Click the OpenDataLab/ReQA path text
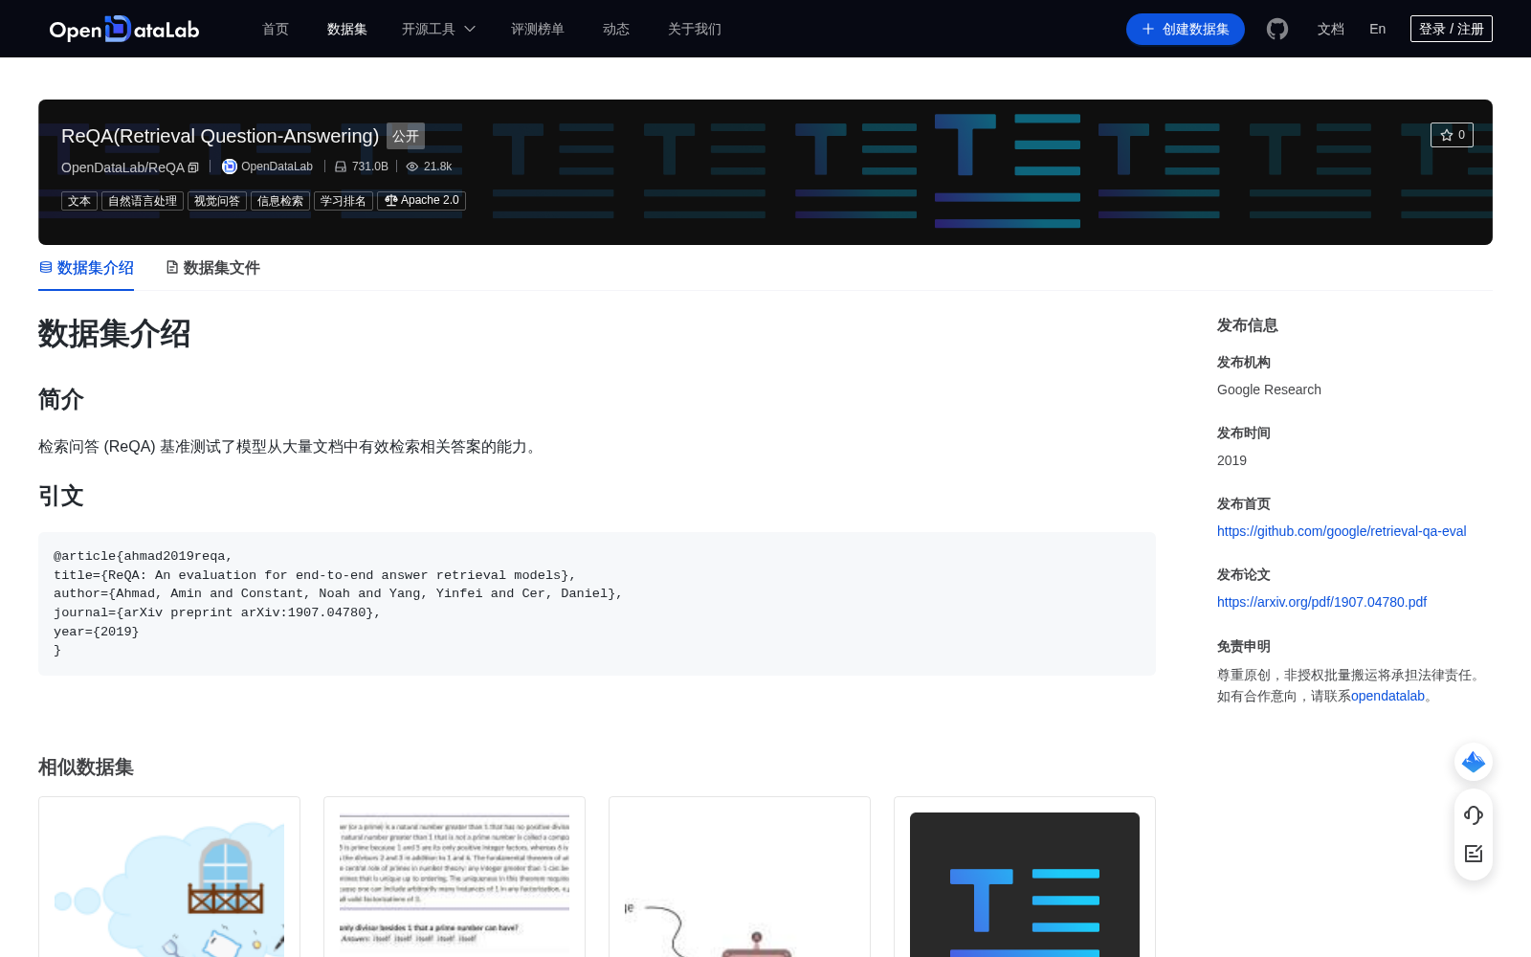Viewport: 1531px width, 957px height. pos(122,167)
